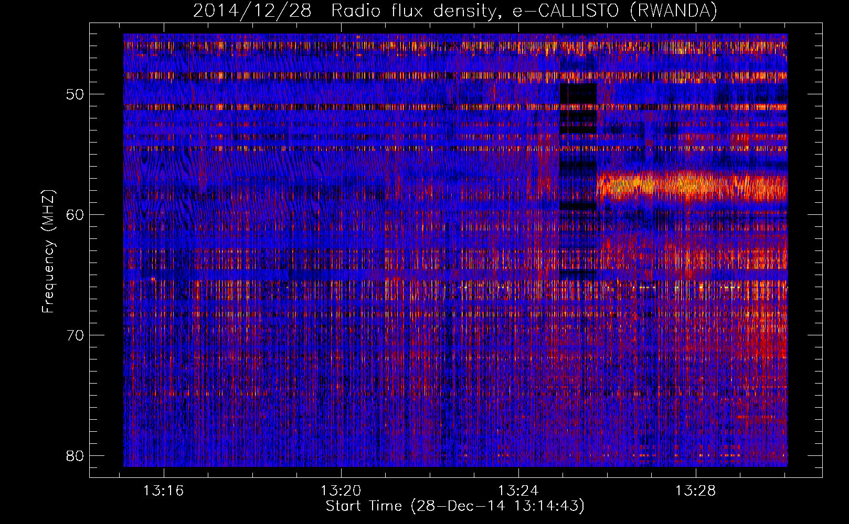Click the black data-gap block near 50 MHz

(578, 93)
